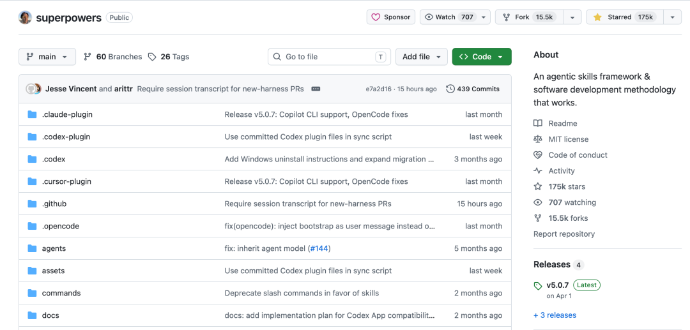Image resolution: width=690 pixels, height=330 pixels.
Task: Click the assets folder icon
Action: tap(32, 271)
